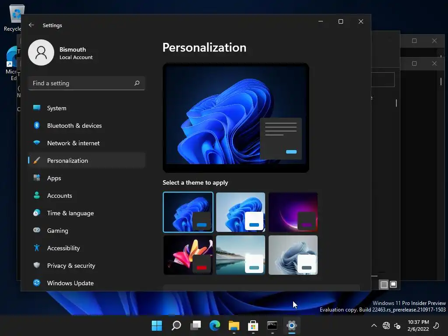Click the Privacy shield icon
This screenshot has height=336, width=448.
tap(37, 265)
